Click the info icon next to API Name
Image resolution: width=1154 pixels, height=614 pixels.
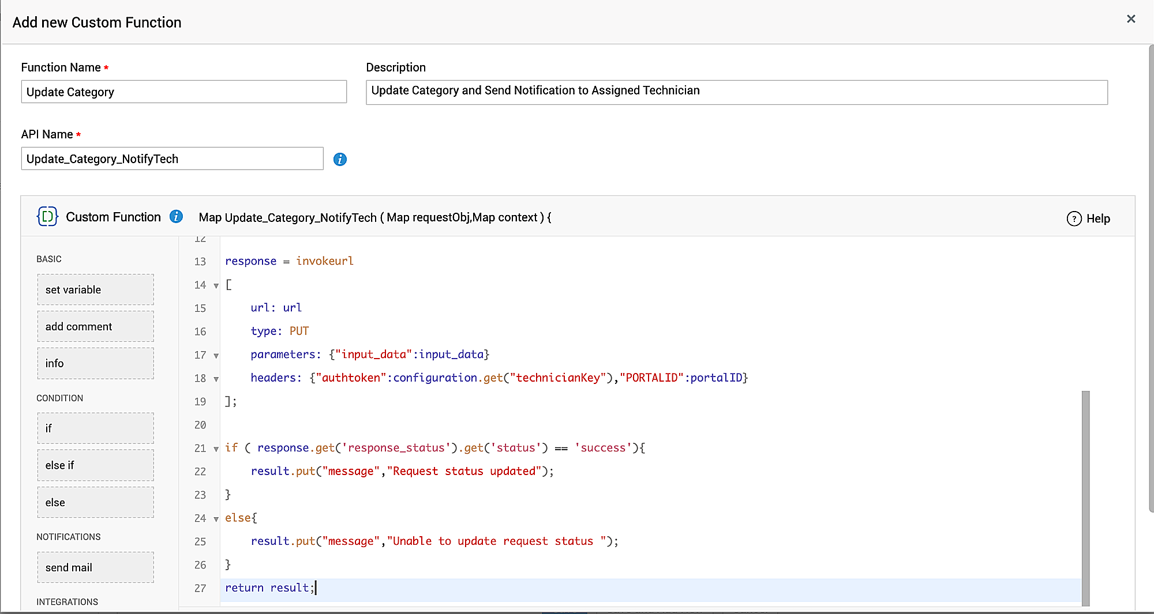(x=340, y=159)
